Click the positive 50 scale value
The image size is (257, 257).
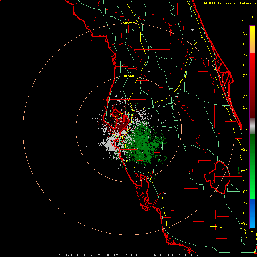click(x=245, y=76)
